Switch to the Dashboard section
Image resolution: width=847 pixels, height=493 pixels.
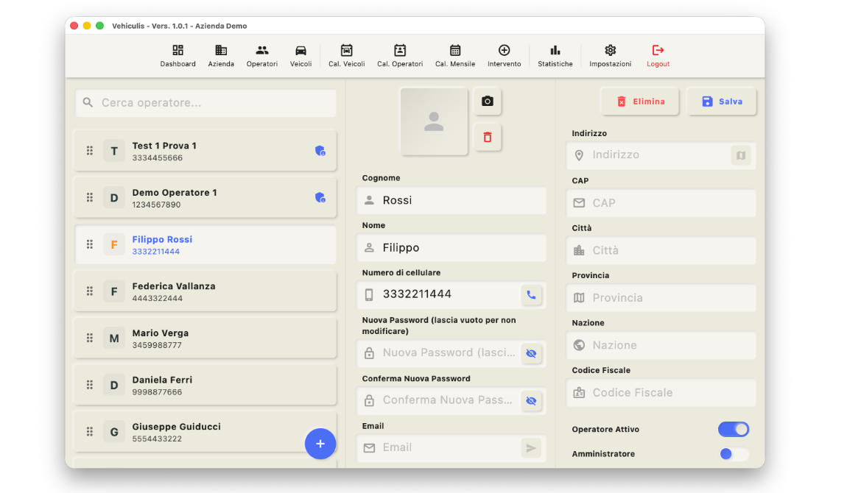(x=178, y=52)
